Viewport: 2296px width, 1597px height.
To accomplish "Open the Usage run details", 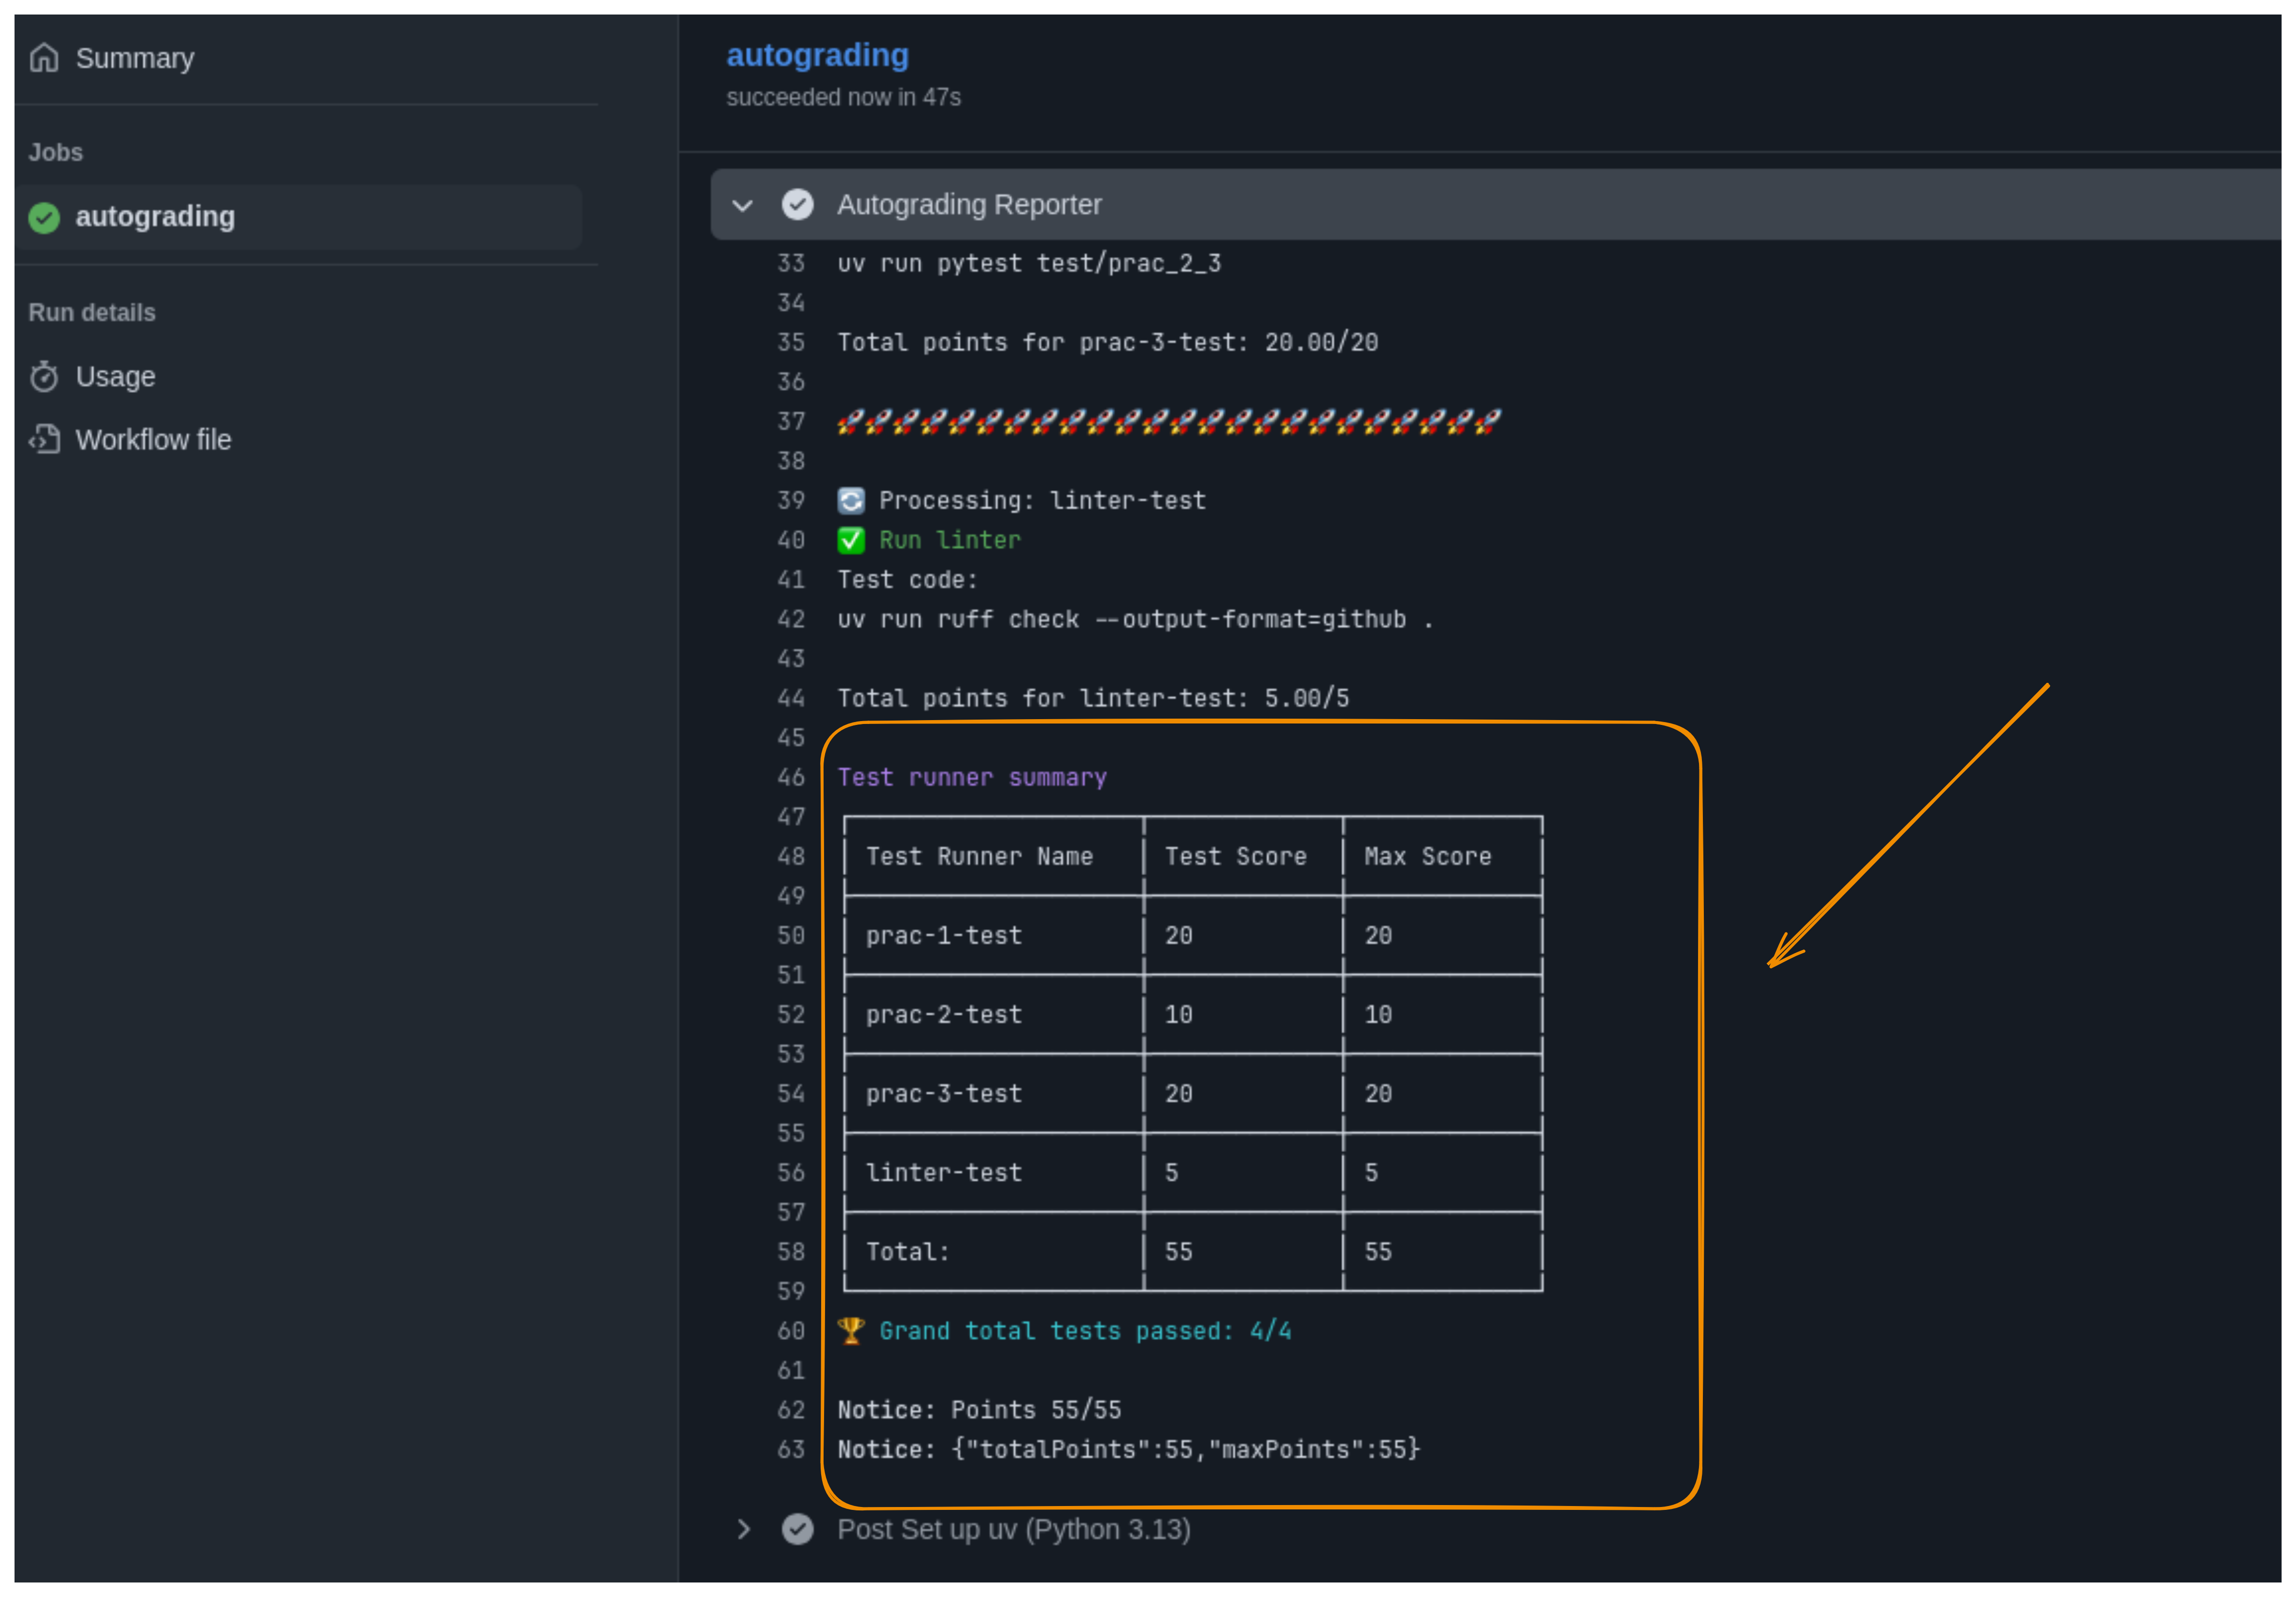I will [x=115, y=377].
